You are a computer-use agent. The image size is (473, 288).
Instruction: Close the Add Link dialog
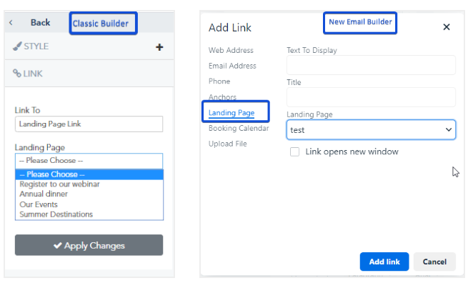coord(447,27)
